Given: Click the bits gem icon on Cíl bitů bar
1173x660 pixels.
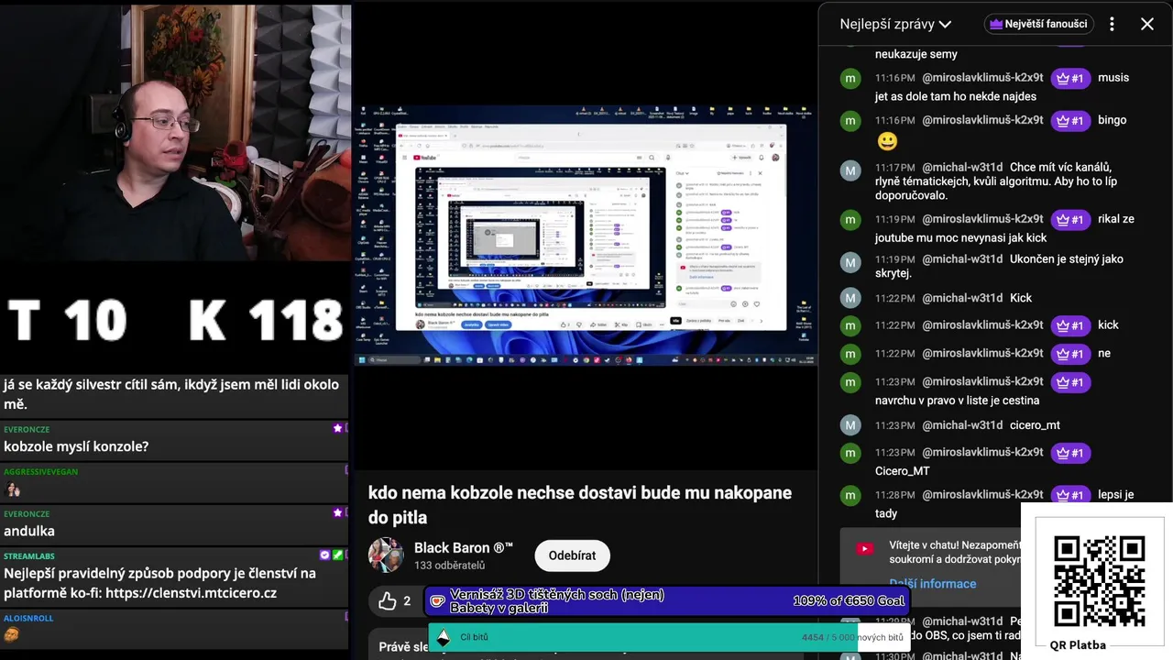Looking at the screenshot, I should tap(444, 638).
